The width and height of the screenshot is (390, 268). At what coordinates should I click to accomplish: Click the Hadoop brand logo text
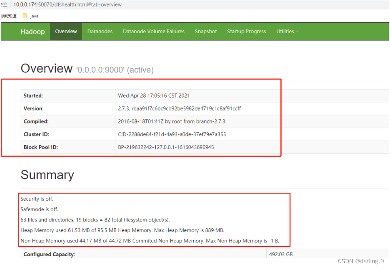point(32,31)
